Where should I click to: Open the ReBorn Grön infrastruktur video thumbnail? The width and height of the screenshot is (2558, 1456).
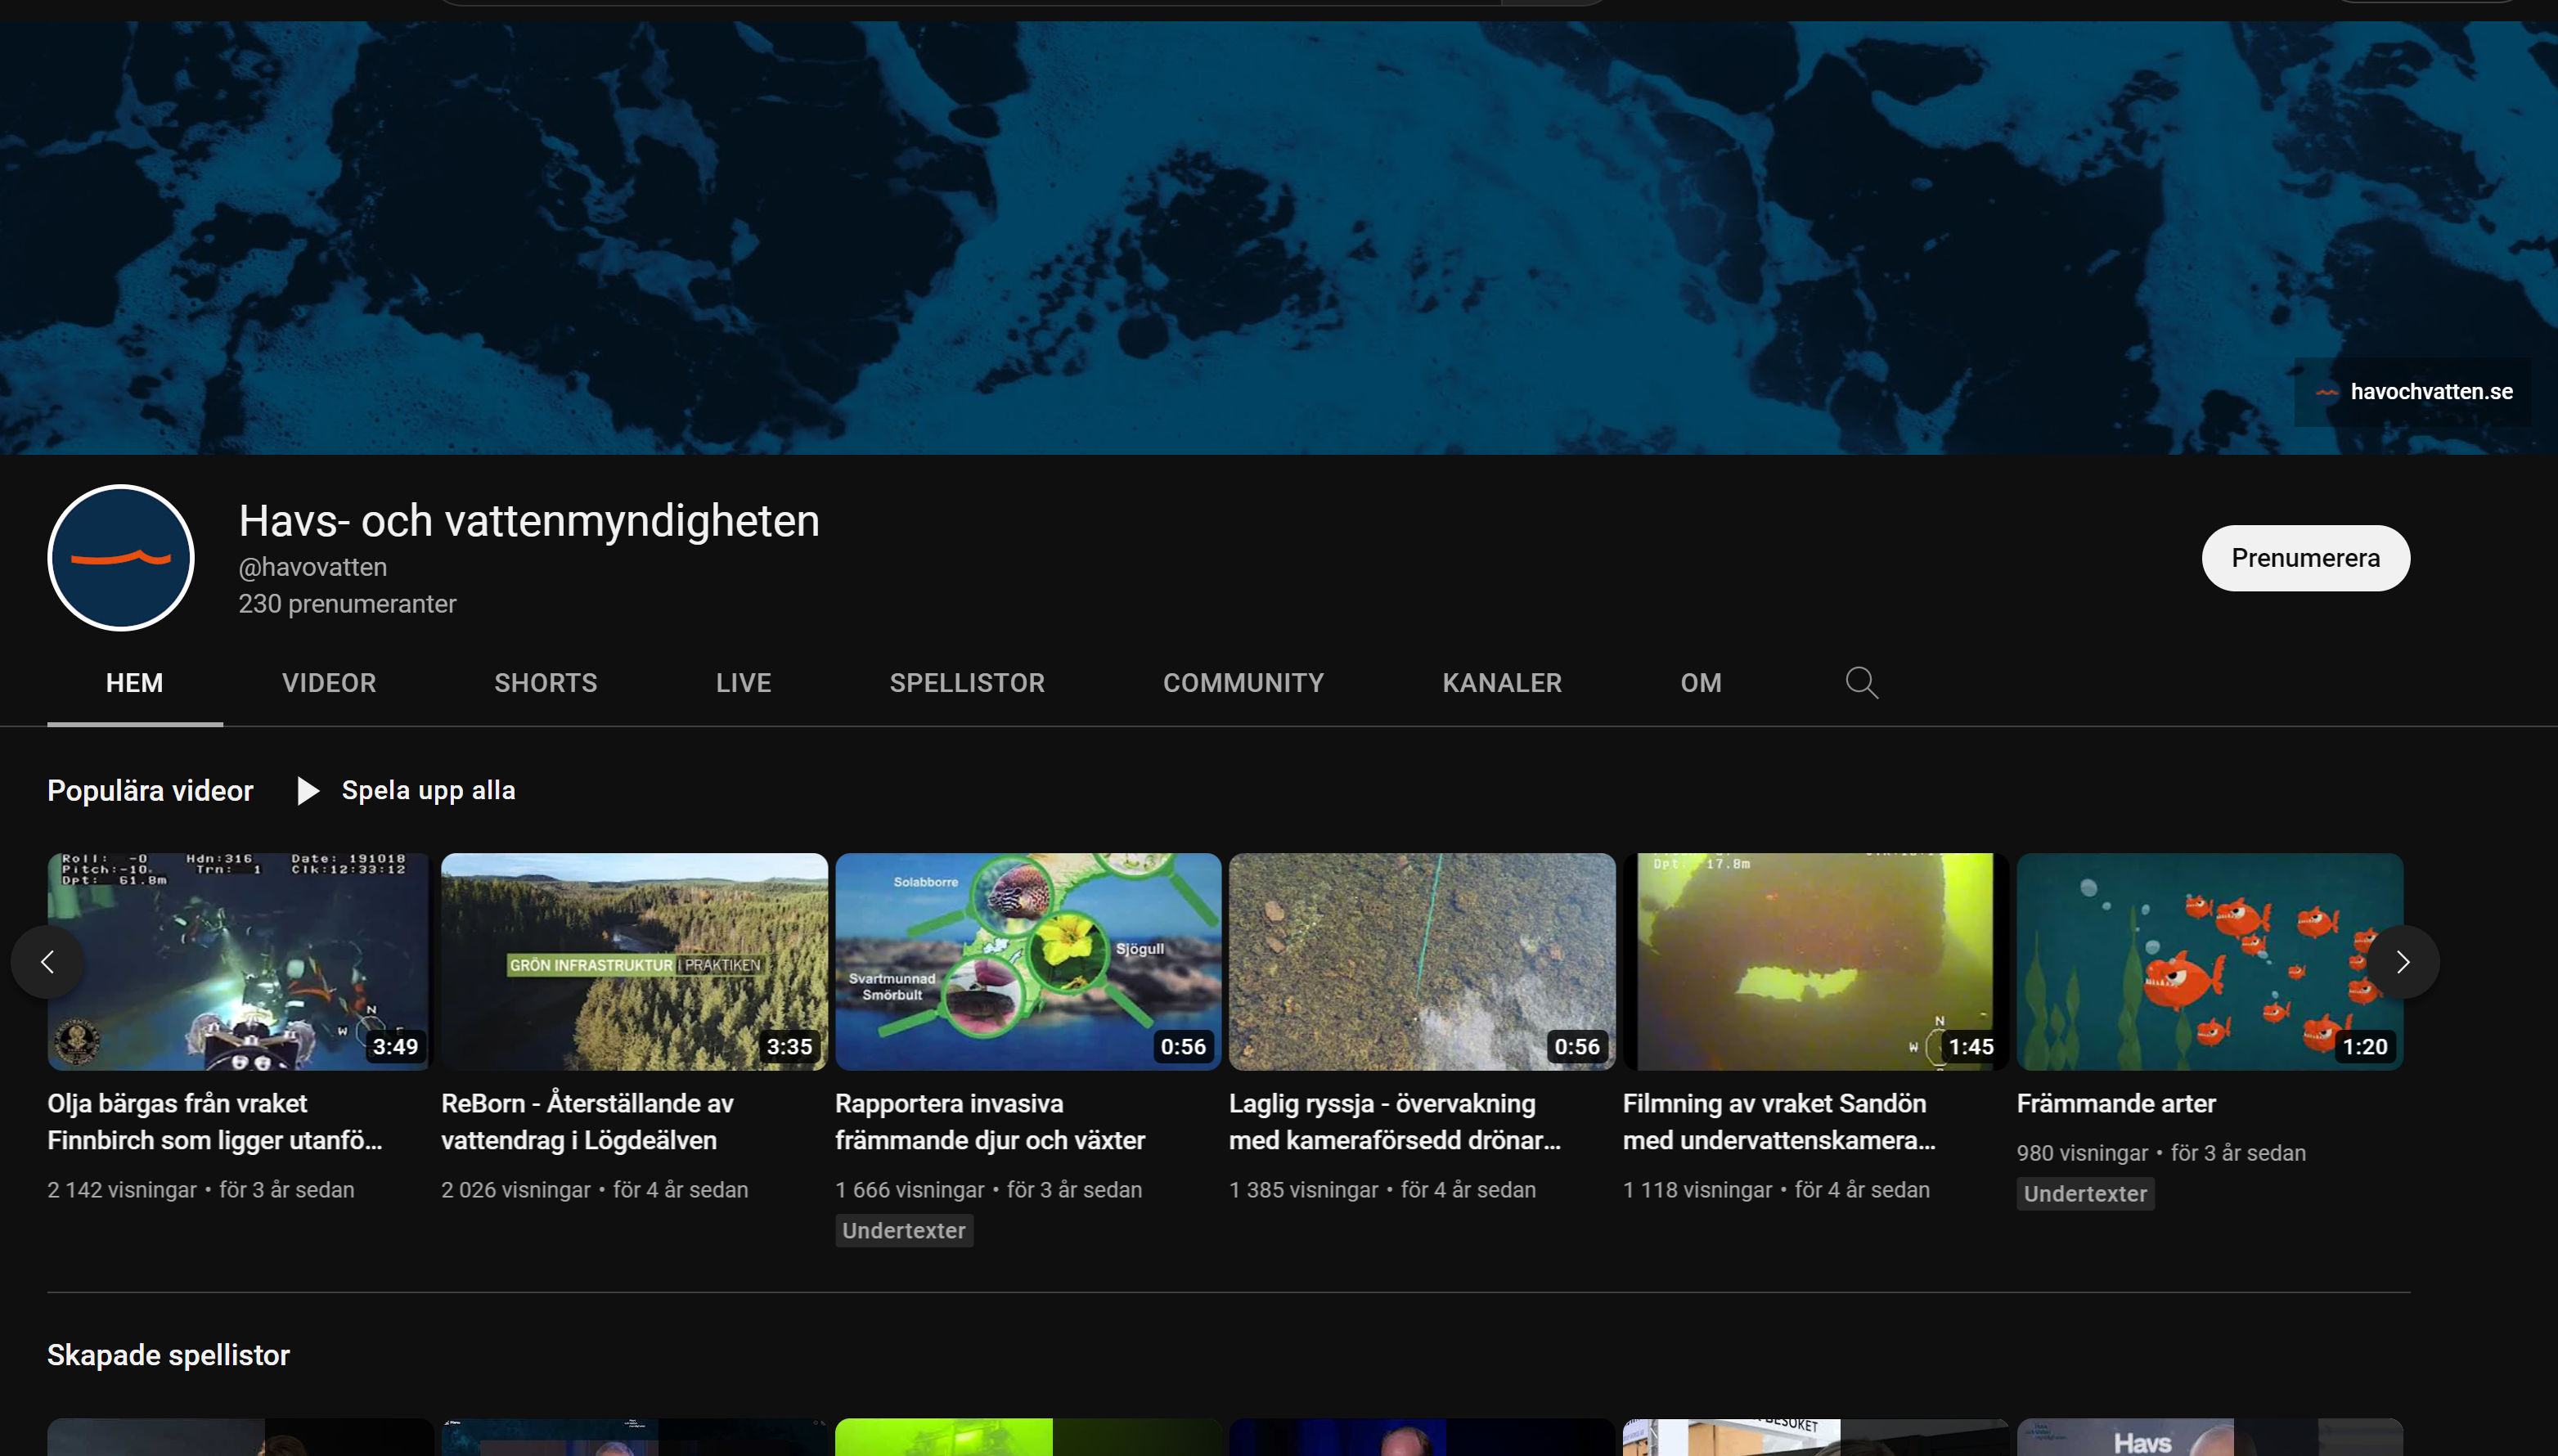634,962
